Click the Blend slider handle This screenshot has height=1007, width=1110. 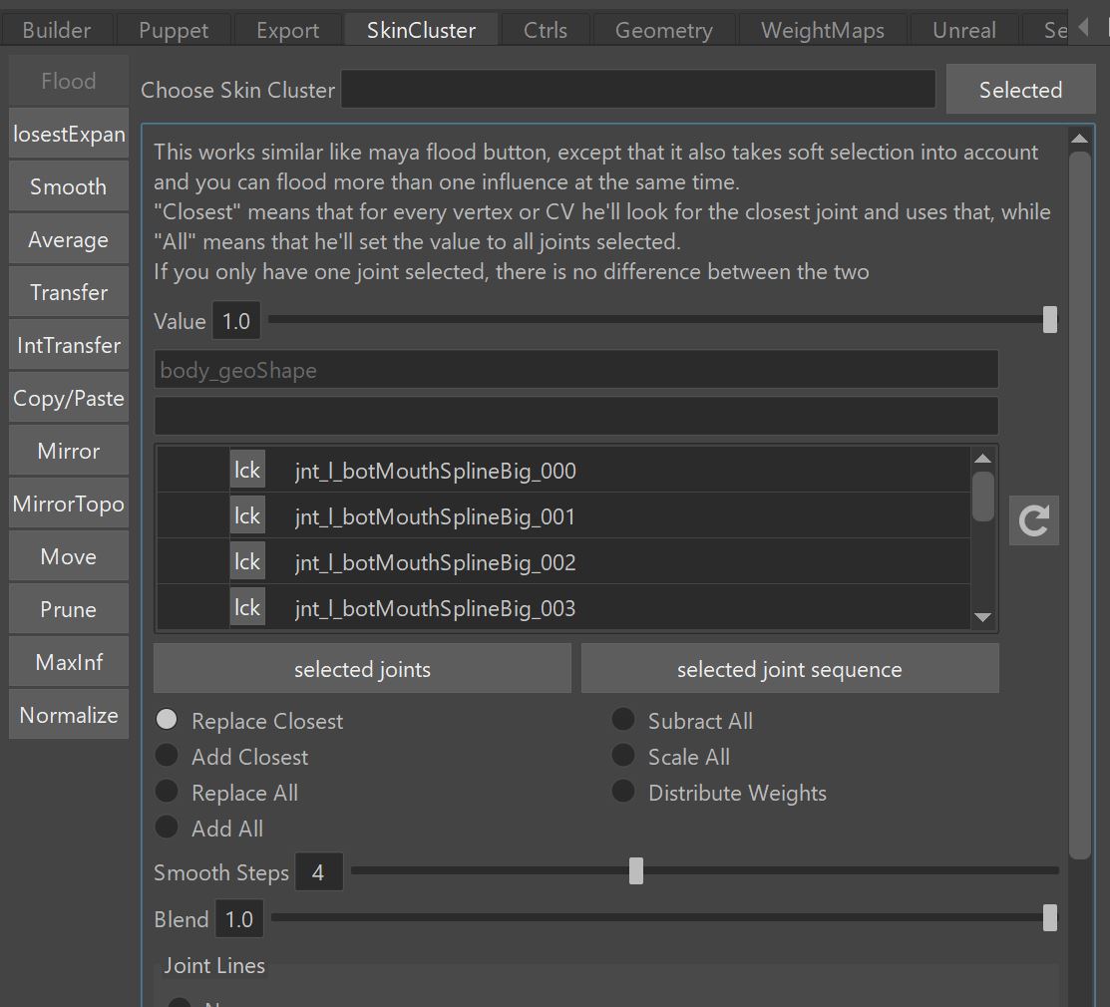point(1050,918)
